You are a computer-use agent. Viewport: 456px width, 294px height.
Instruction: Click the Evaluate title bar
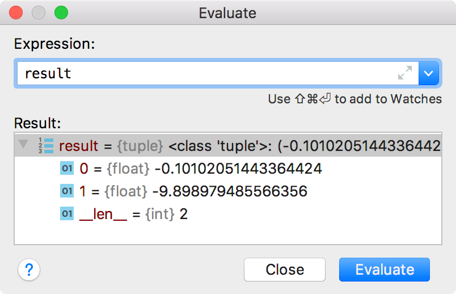[227, 13]
